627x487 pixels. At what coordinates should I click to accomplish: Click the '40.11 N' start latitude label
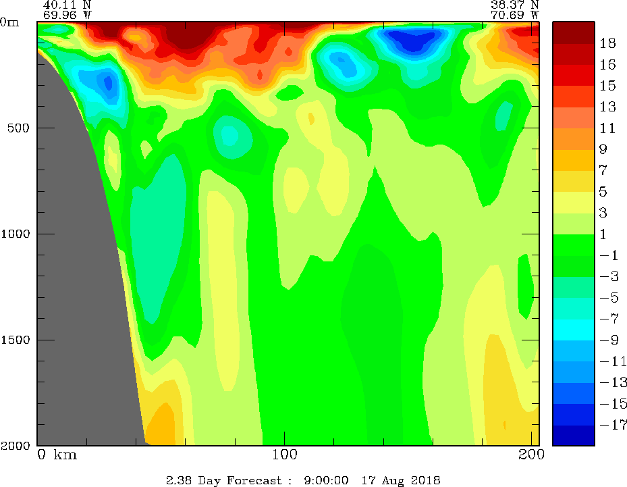(67, 5)
